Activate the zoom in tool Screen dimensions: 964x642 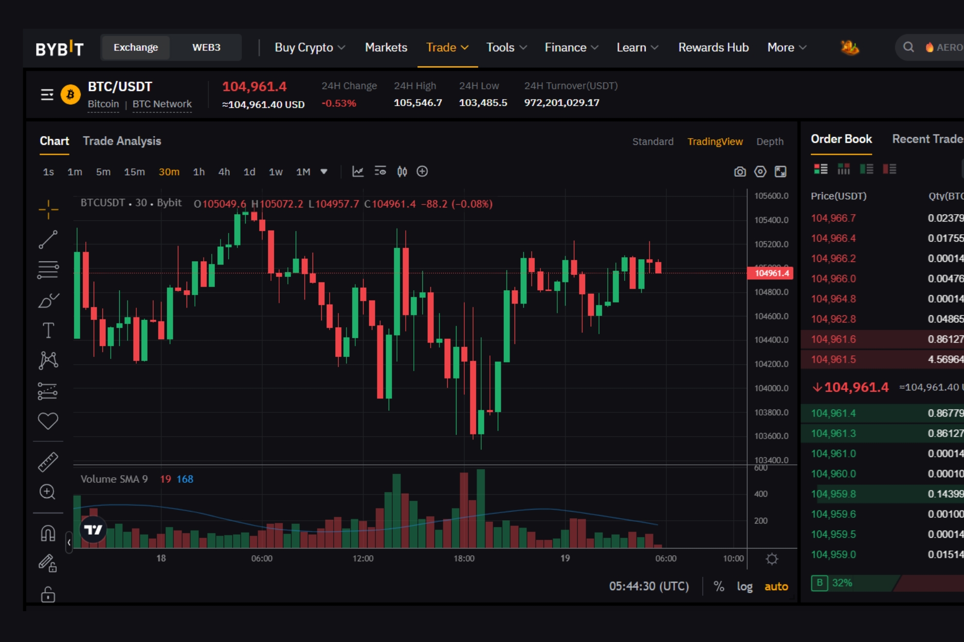coord(48,492)
